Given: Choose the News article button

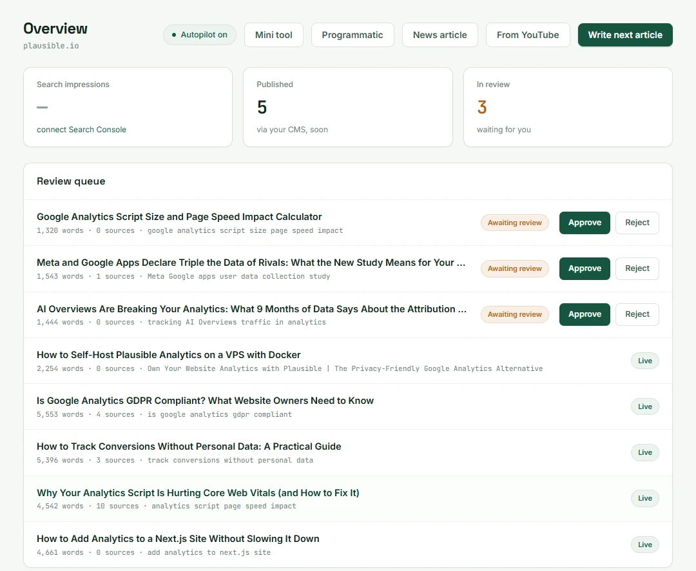Looking at the screenshot, I should point(440,35).
